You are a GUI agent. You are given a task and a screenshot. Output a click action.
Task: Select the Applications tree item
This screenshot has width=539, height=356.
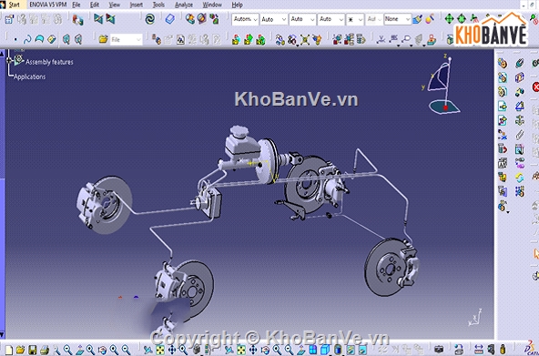click(x=29, y=76)
